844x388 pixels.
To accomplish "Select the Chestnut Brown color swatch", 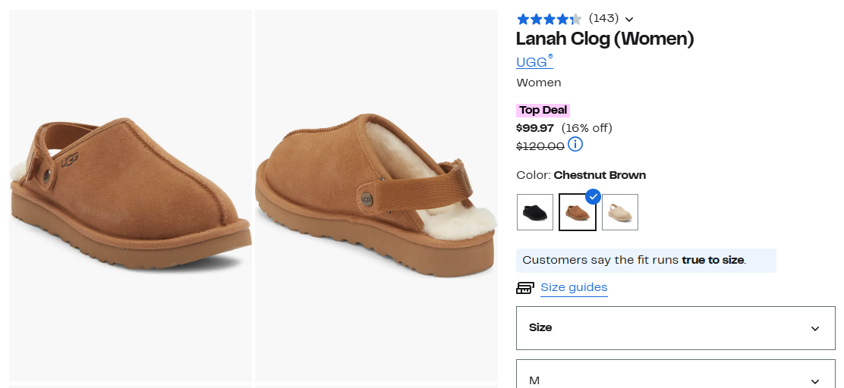I will [x=578, y=213].
